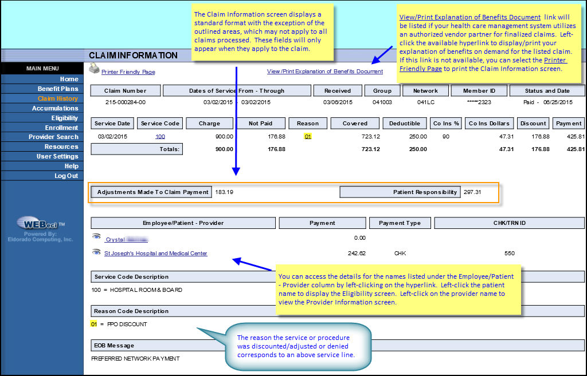Click the eye icon next to Crystal
The width and height of the screenshot is (587, 376).
click(96, 237)
